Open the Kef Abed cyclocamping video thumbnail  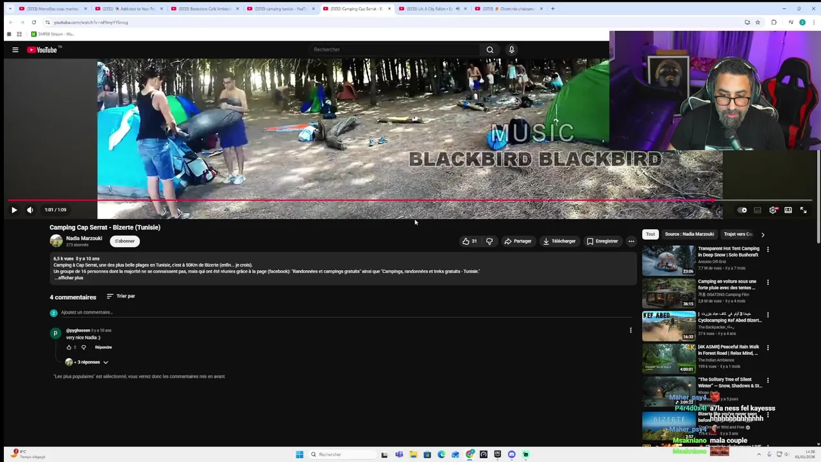coord(669,326)
